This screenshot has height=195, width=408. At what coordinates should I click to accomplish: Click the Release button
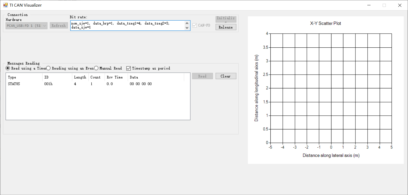226,27
